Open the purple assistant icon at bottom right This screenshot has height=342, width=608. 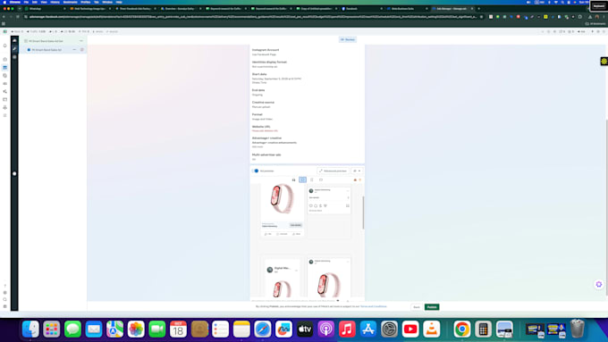pyautogui.click(x=599, y=284)
